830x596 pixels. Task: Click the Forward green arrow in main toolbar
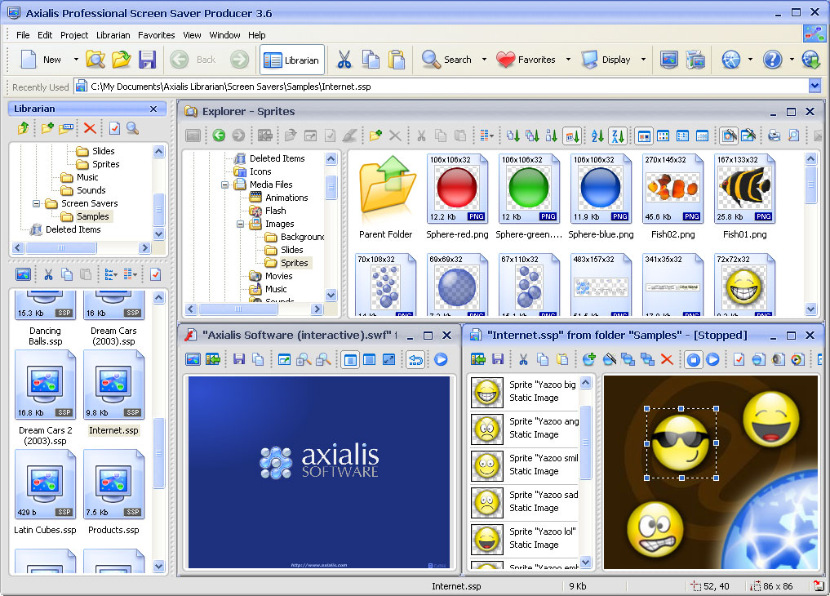(239, 60)
